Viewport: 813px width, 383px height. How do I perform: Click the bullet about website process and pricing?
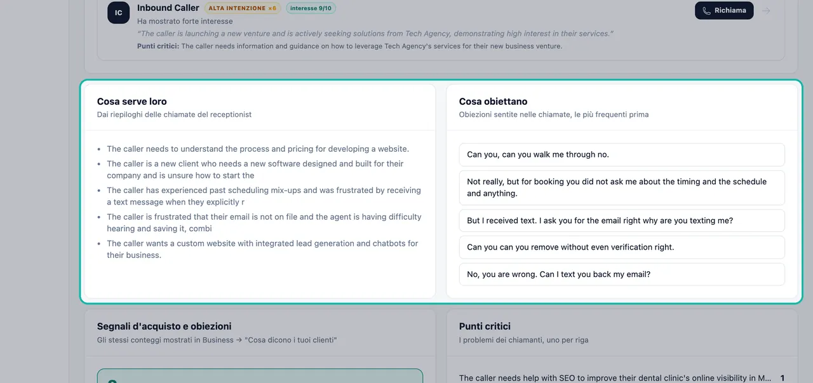258,149
